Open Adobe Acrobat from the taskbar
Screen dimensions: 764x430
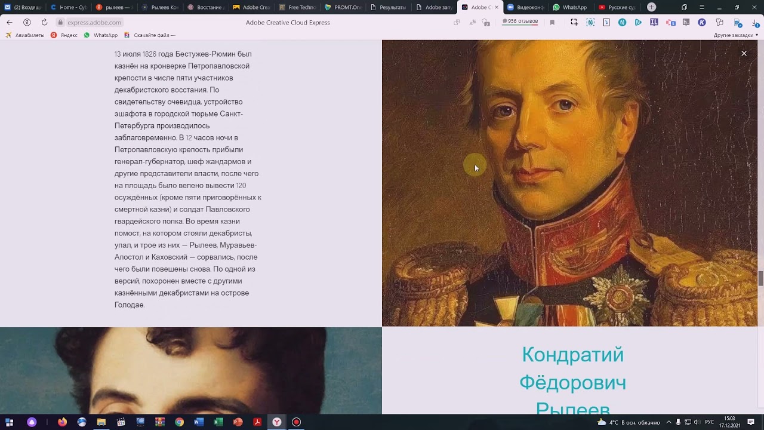[x=257, y=422]
